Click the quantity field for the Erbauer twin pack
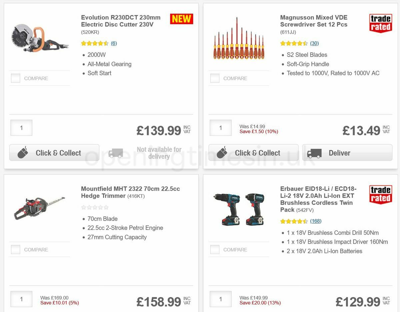The image size is (400, 312). pyautogui.click(x=220, y=299)
